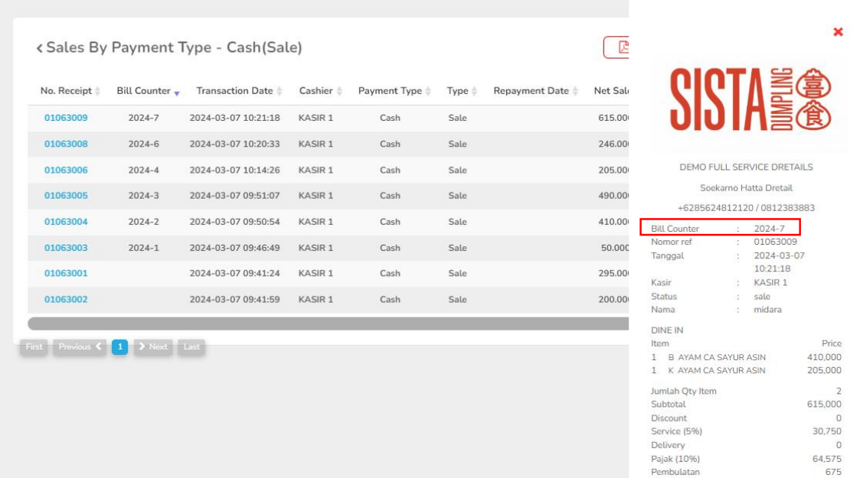Click the PDF export button
Image resolution: width=860 pixels, height=478 pixels.
click(617, 47)
